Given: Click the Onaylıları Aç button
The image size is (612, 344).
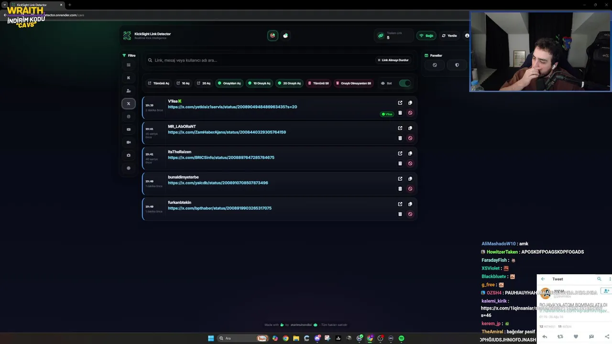Looking at the screenshot, I should pos(229,83).
